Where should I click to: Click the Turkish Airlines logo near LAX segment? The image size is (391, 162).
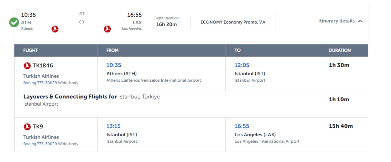point(107,29)
